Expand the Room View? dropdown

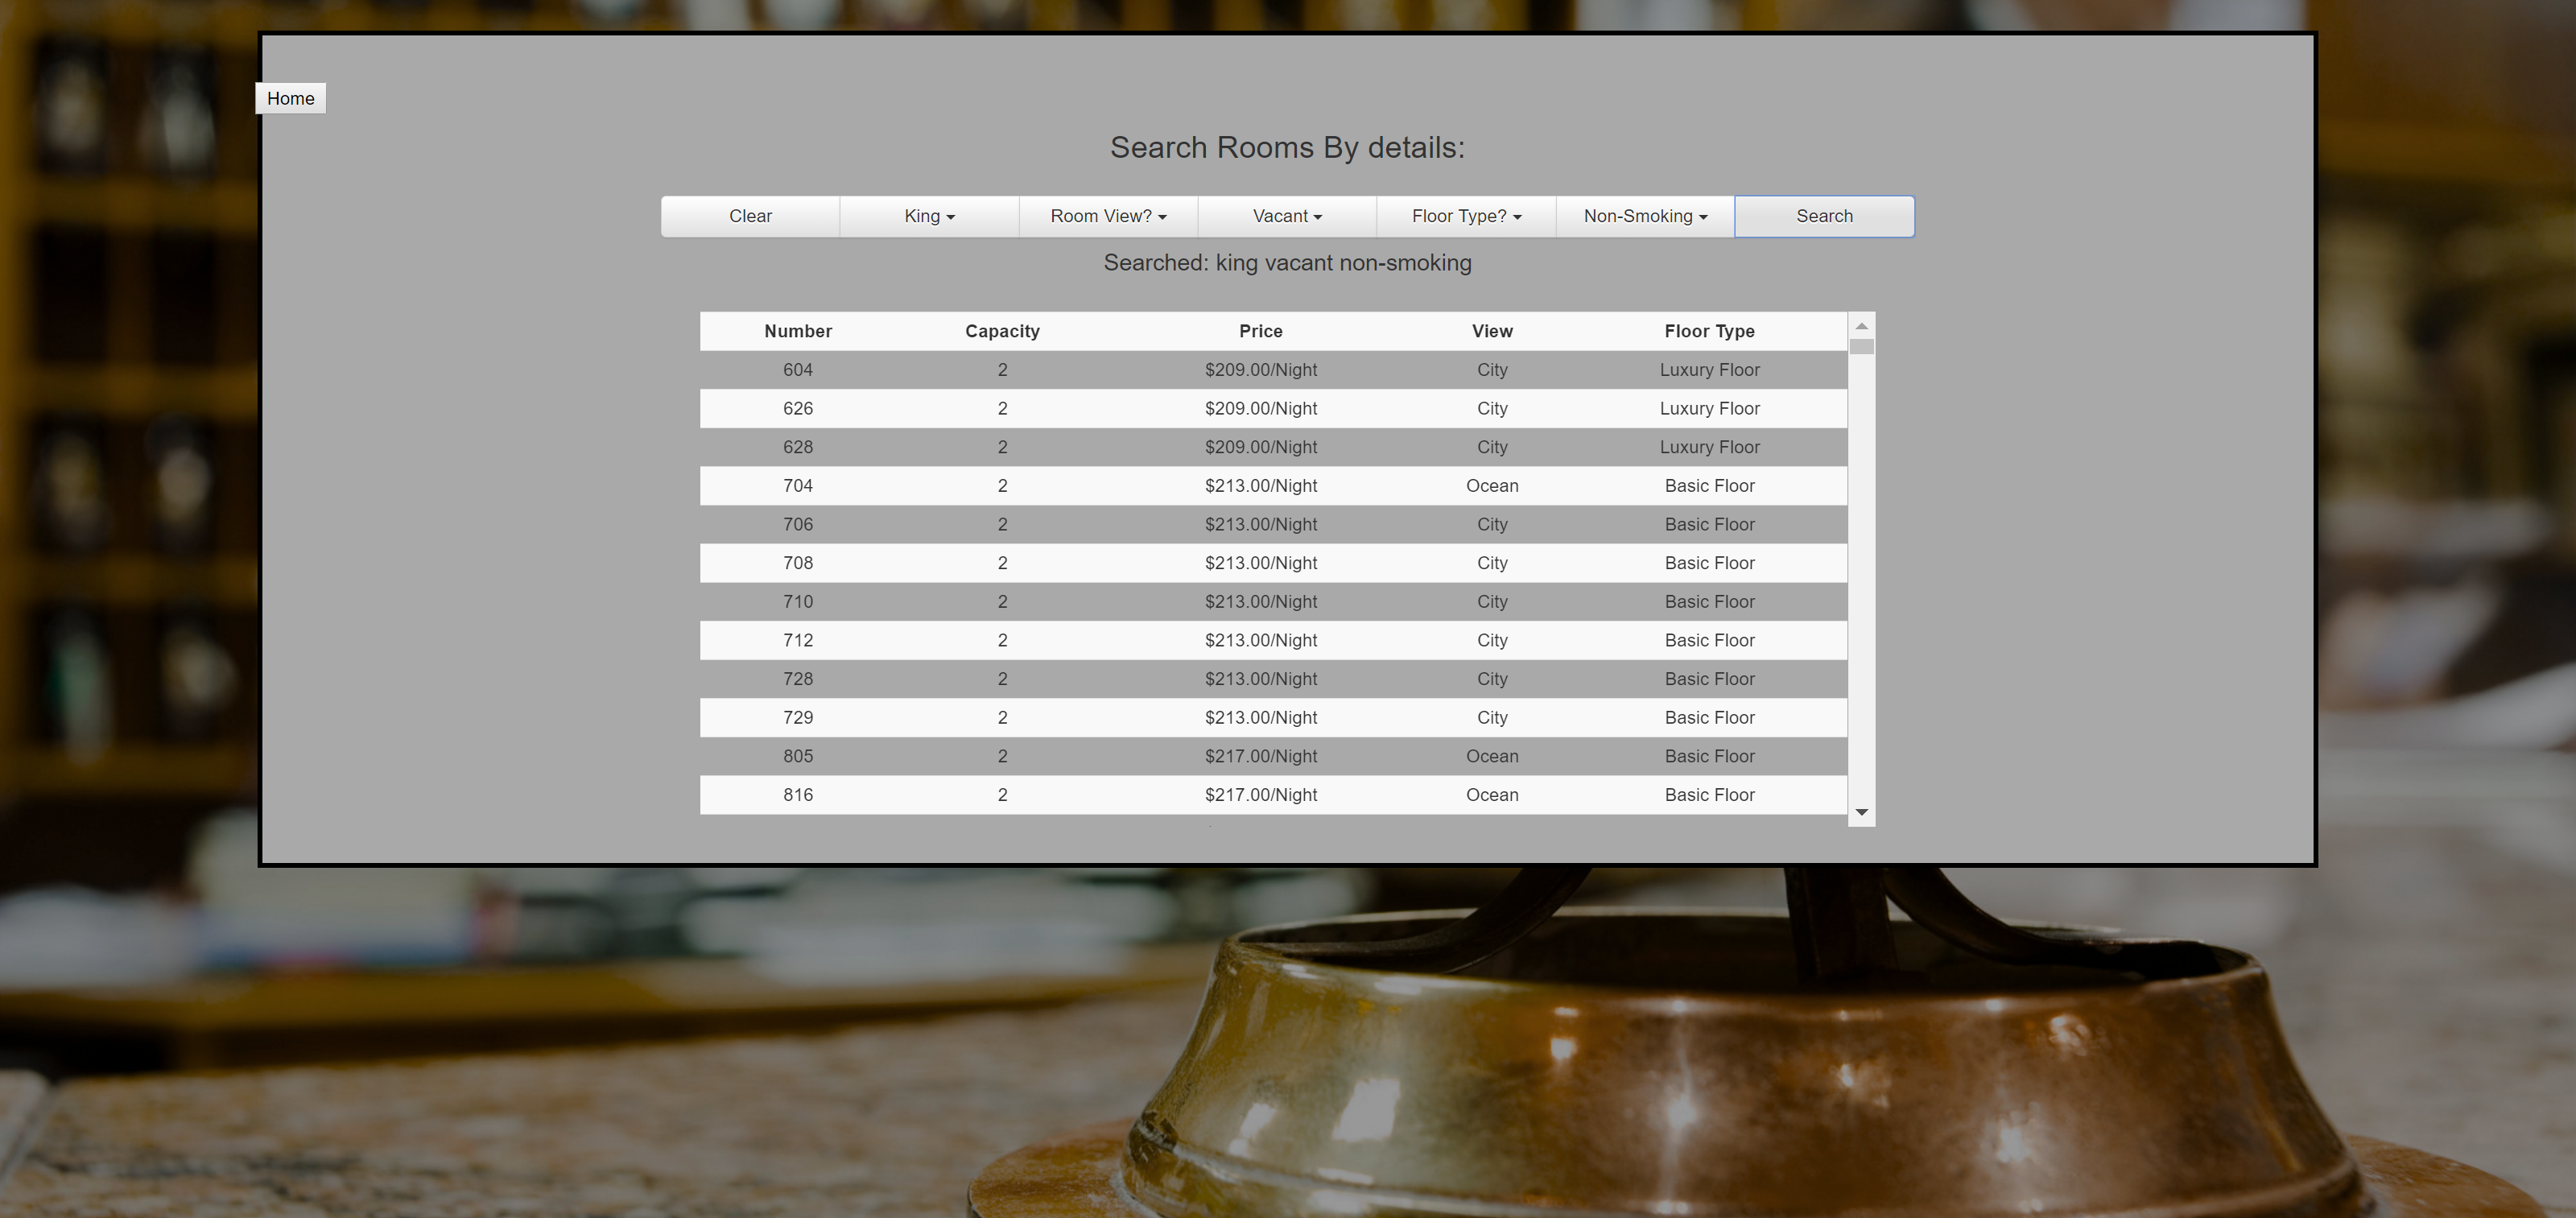coord(1108,216)
